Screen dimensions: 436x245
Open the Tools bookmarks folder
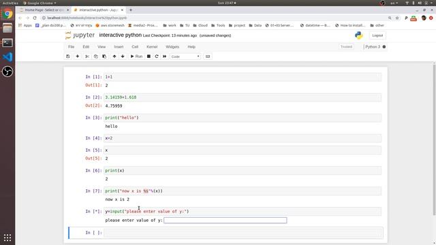tap(218, 25)
